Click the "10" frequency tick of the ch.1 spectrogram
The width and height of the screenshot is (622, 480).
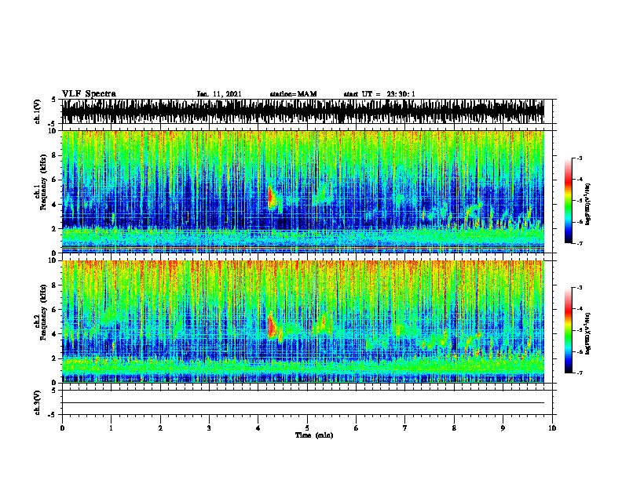(54, 131)
